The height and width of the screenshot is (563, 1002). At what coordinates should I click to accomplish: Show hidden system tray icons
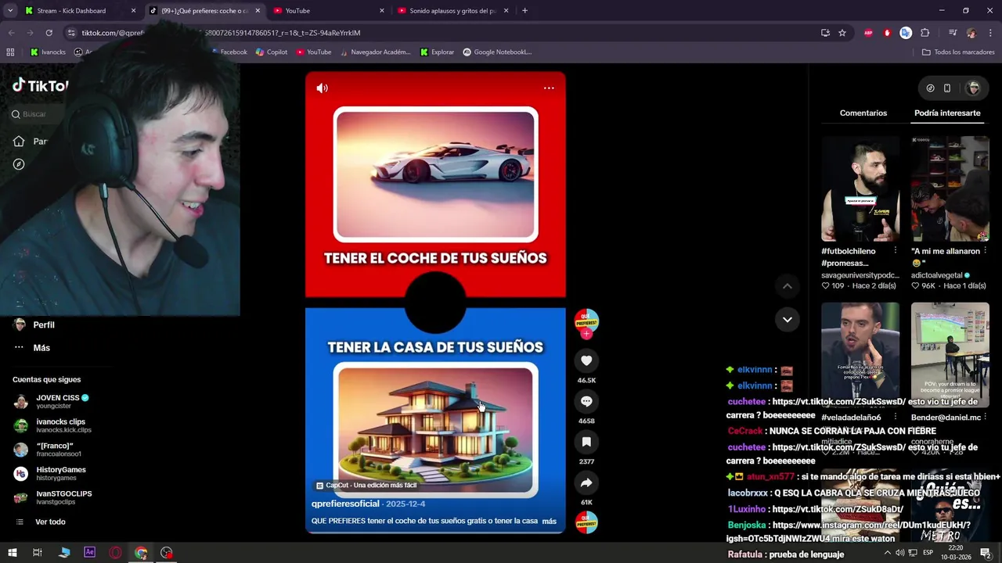(887, 554)
